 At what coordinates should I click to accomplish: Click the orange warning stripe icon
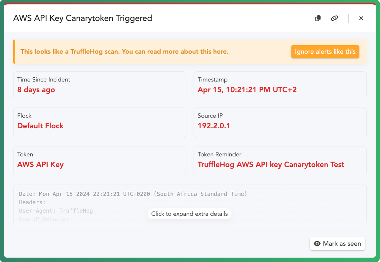14,51
